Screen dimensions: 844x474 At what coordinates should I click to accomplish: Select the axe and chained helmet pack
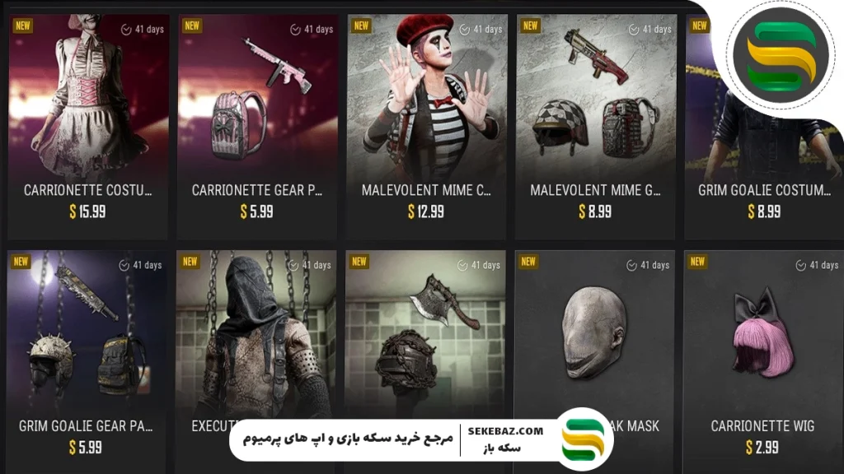[x=425, y=333]
